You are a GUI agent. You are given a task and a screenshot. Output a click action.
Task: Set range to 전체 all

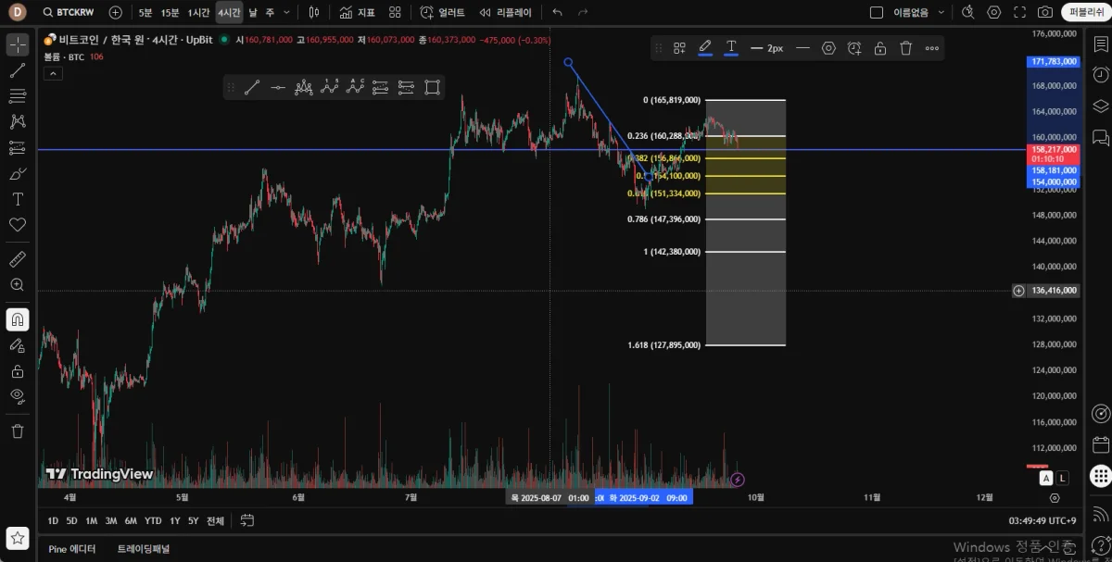[215, 520]
